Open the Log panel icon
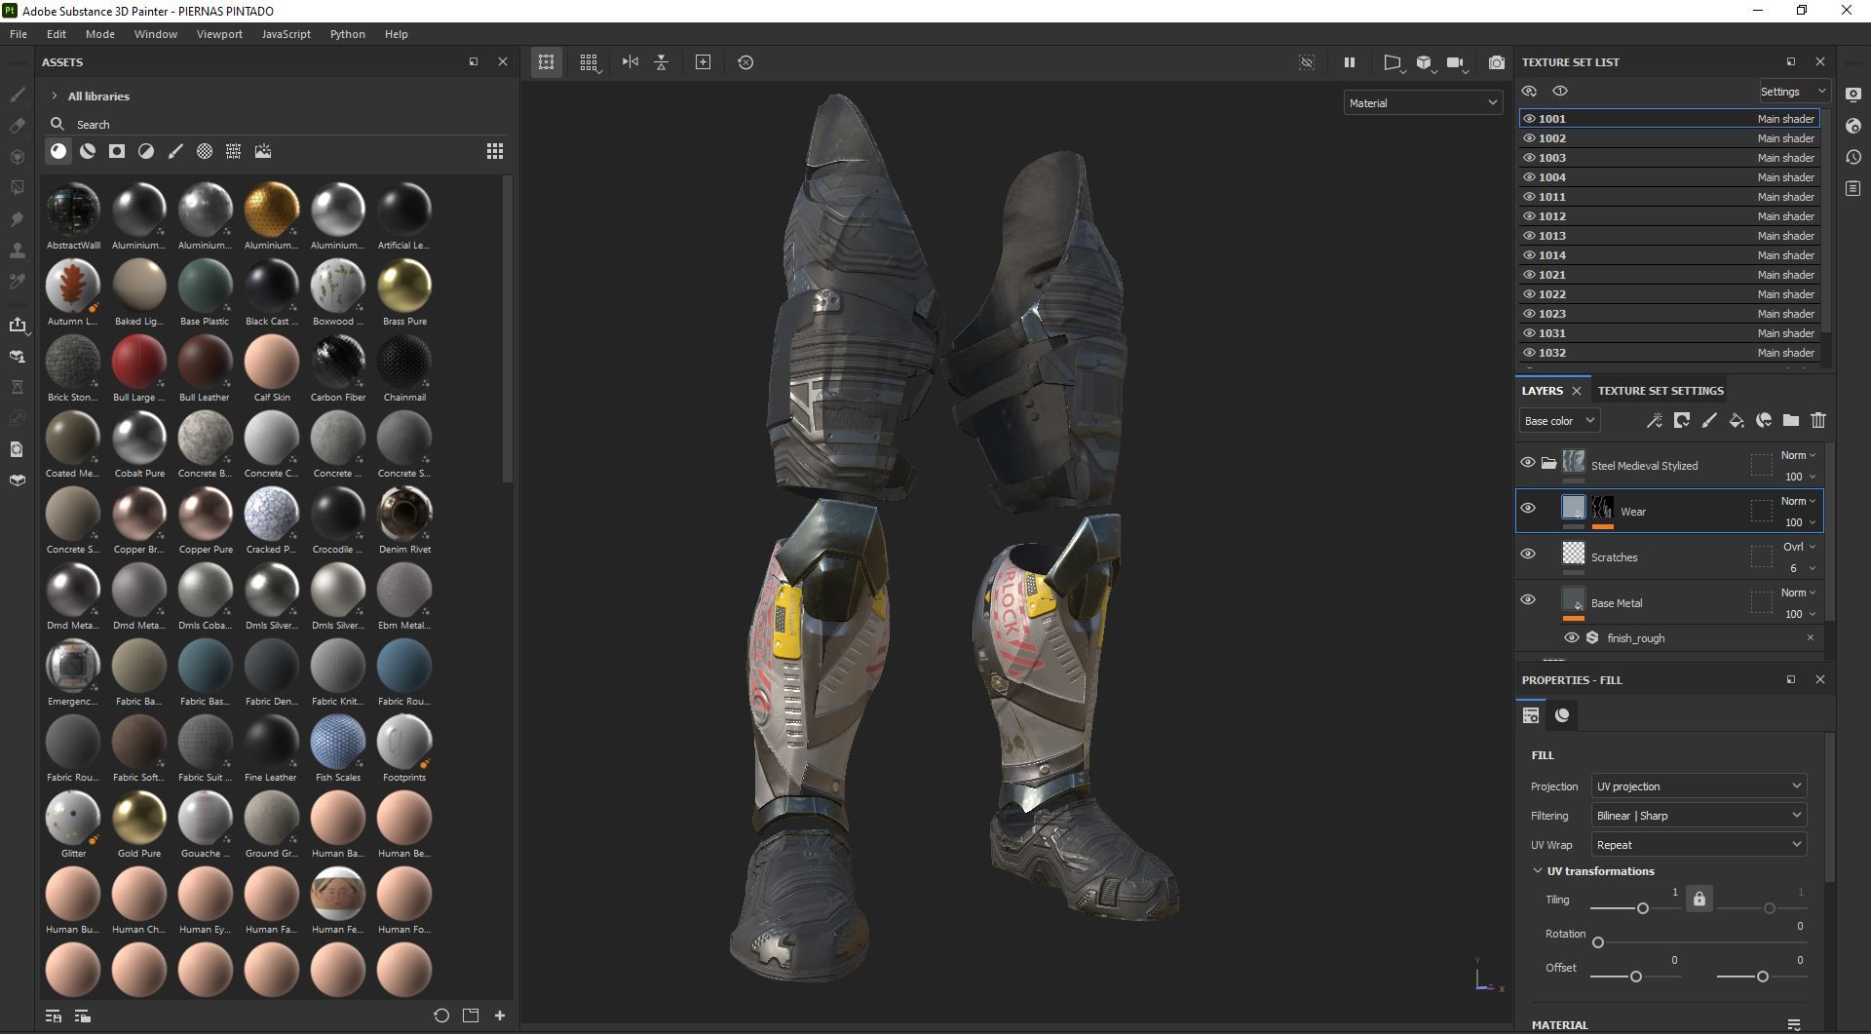1871x1034 pixels. (1853, 188)
